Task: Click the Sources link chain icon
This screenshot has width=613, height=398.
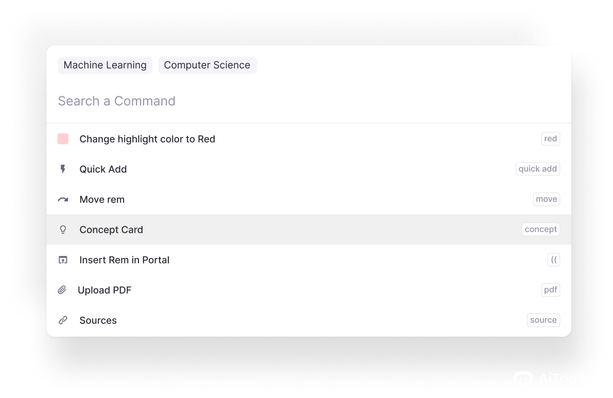Action: click(x=63, y=320)
